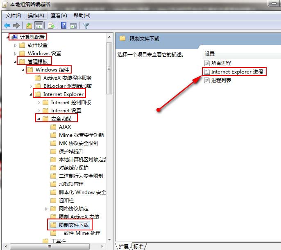
Task: Select the 二进制行为安全限制 folder
Action: (81, 176)
